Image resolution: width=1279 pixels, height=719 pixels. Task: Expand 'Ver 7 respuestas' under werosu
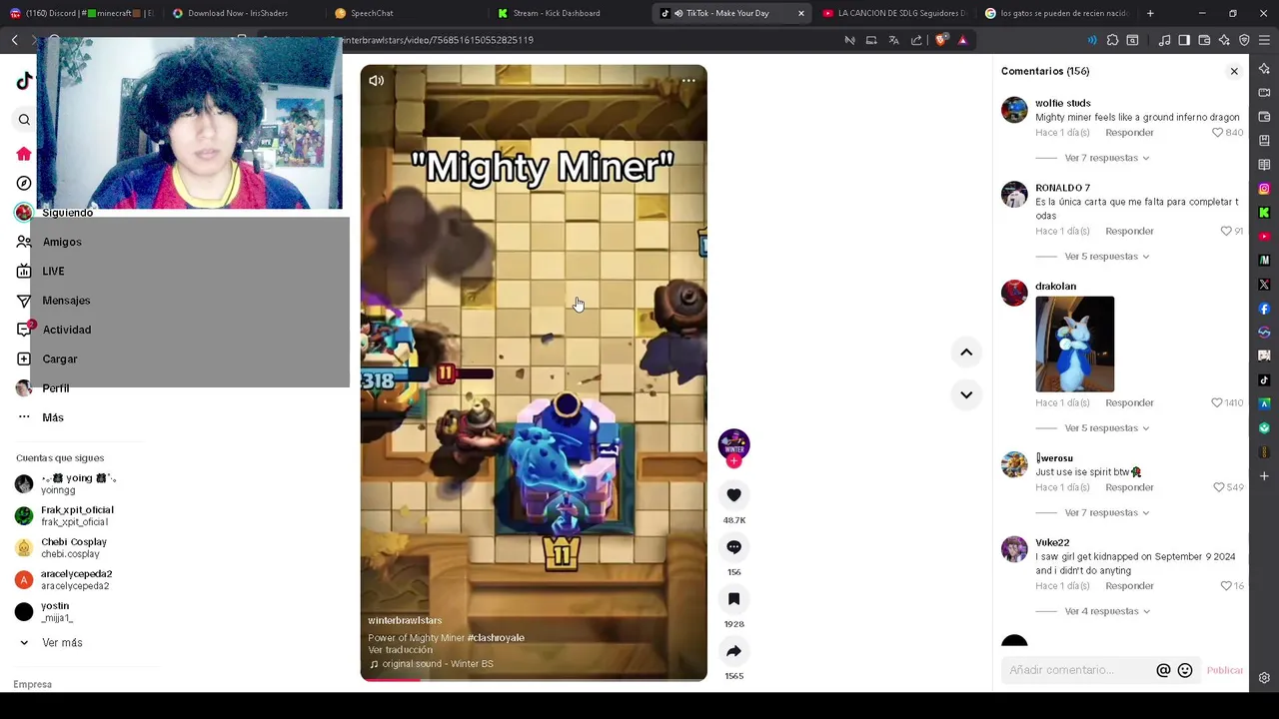pyautogui.click(x=1107, y=513)
